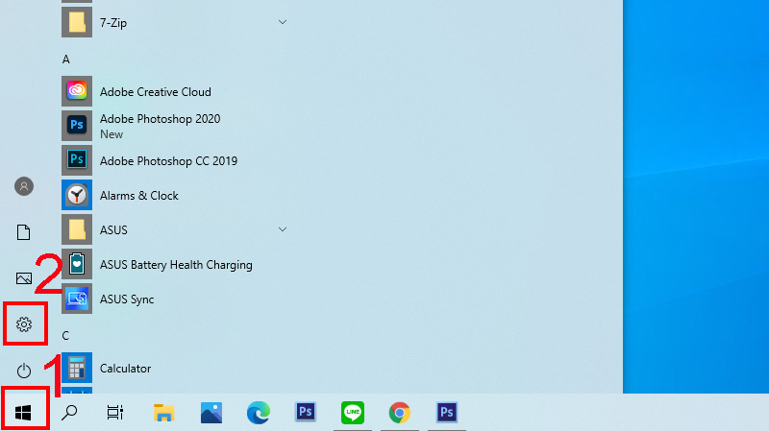Open the first Photoshop taskbar icon
Screen dimensions: 769x431
point(306,412)
